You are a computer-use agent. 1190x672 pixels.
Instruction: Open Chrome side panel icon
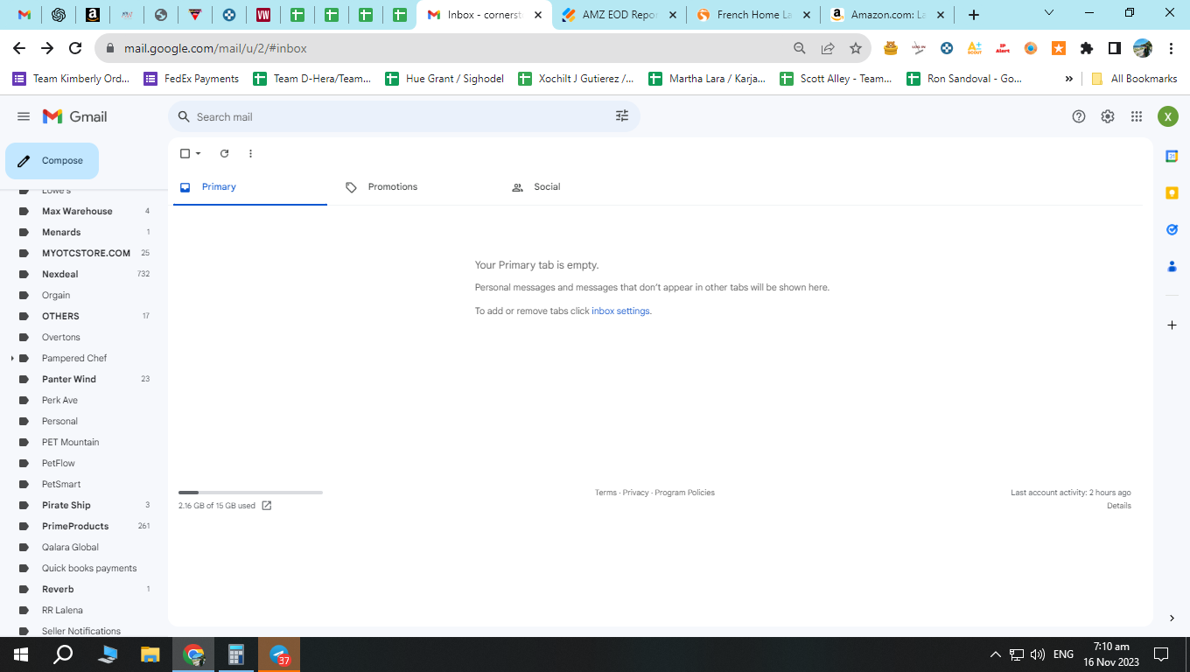(x=1115, y=48)
